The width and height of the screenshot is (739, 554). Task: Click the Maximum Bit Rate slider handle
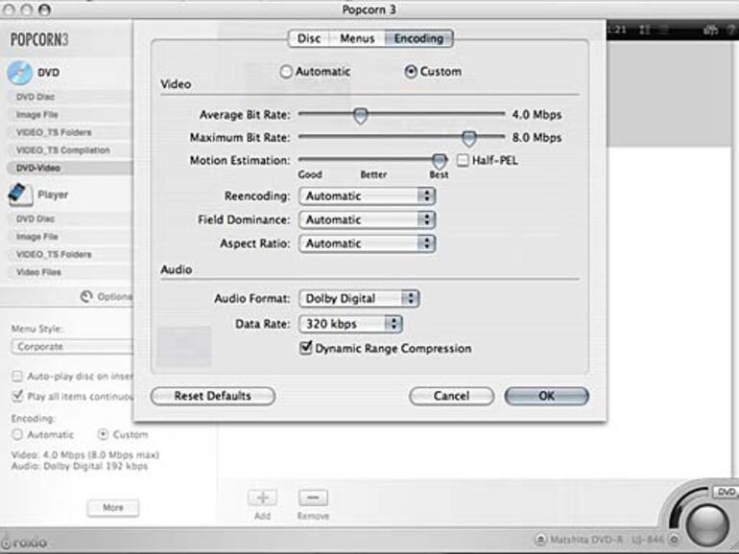[x=469, y=138]
